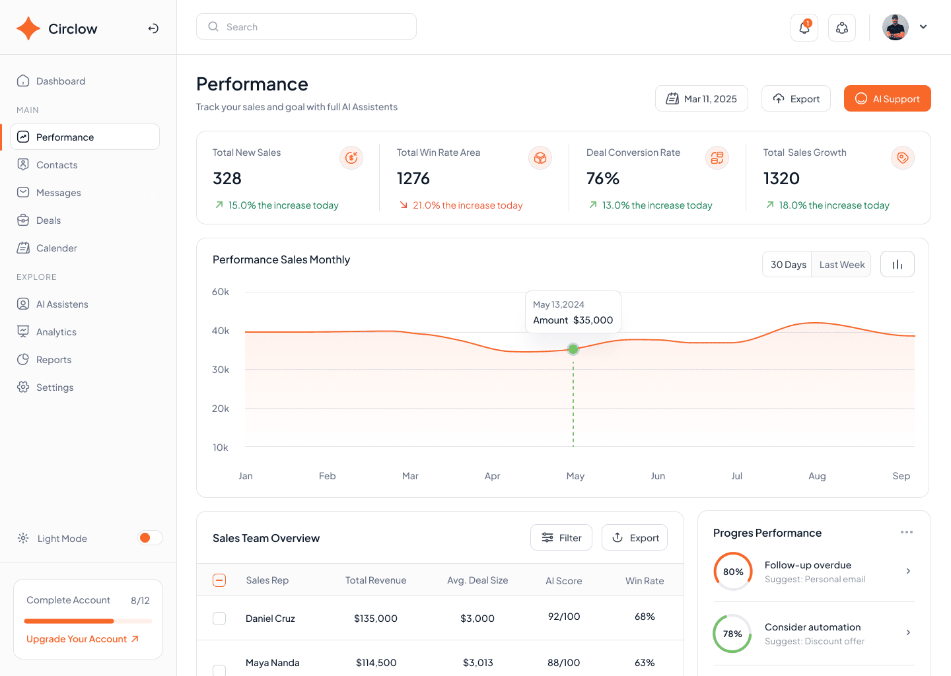Open the Mar 11, 2025 date picker

[x=701, y=98]
